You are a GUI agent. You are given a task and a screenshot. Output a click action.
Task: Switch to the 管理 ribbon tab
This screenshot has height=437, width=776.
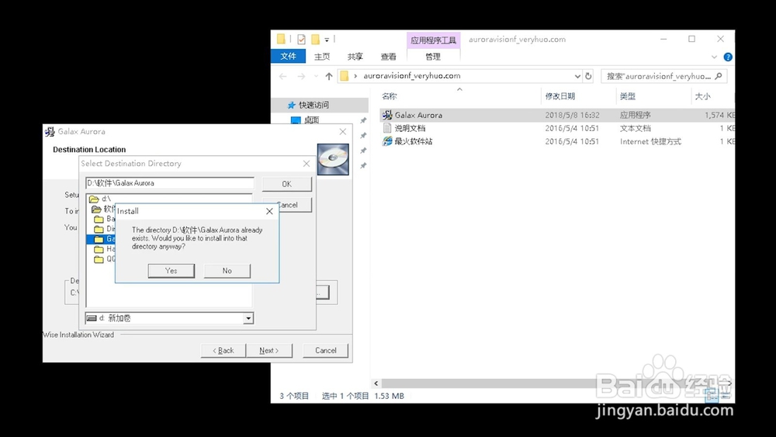(x=433, y=57)
